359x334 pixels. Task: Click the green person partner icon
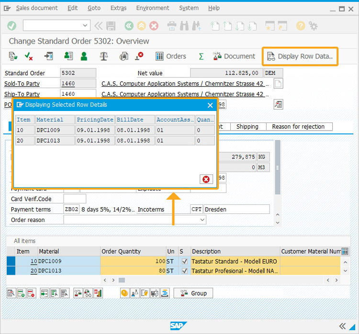[84, 56]
